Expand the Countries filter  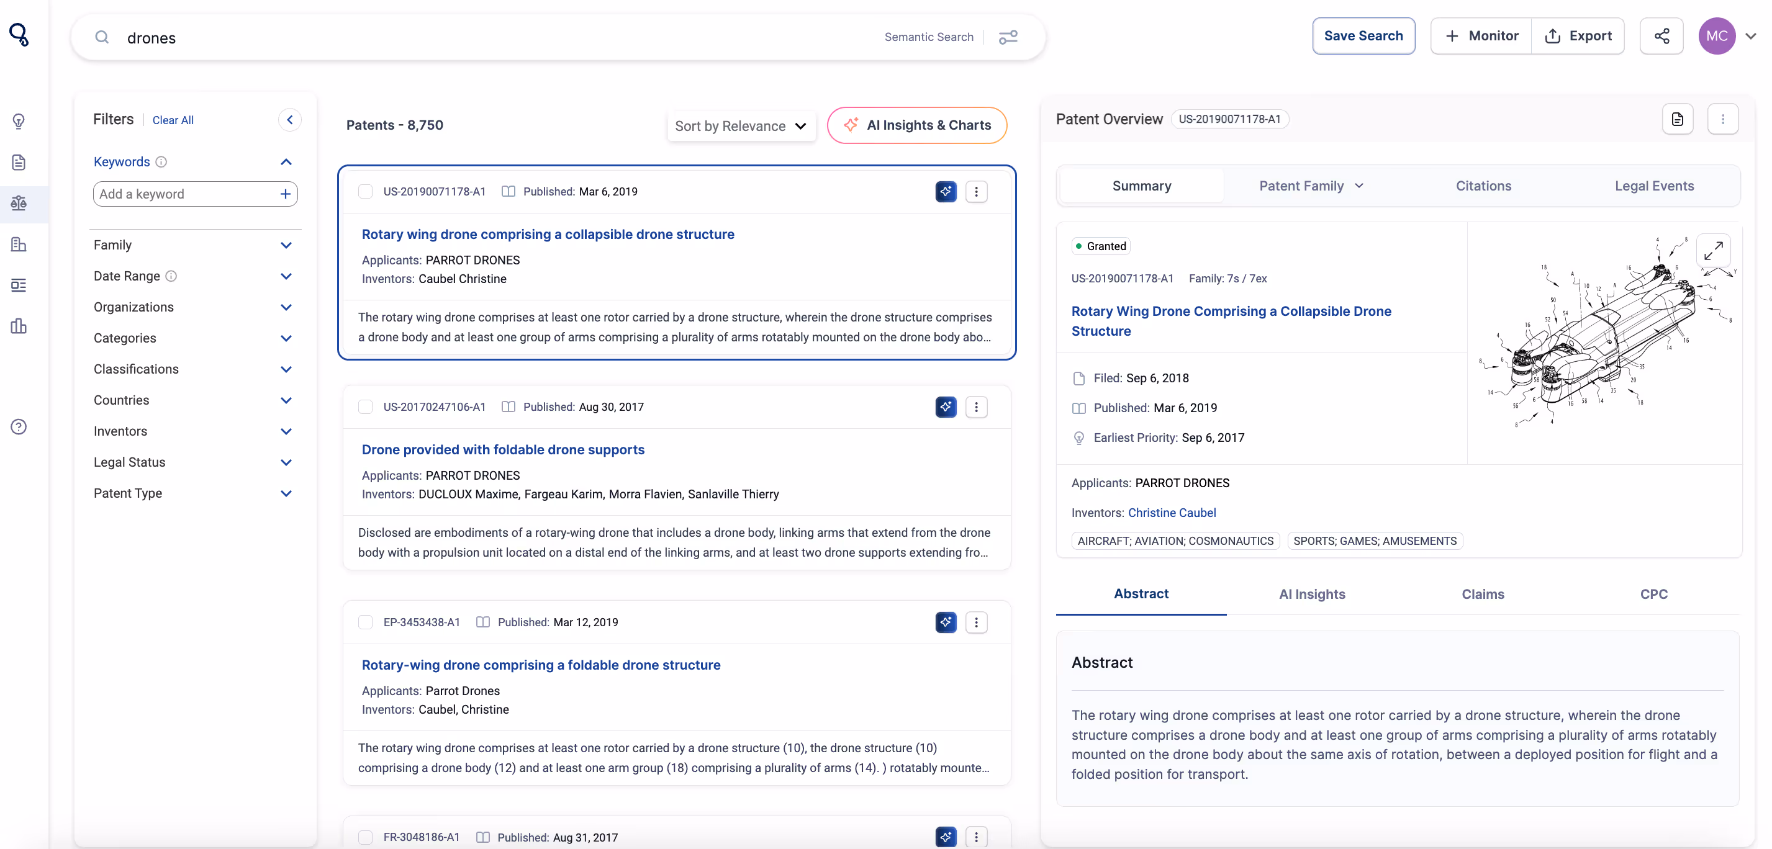tap(286, 400)
